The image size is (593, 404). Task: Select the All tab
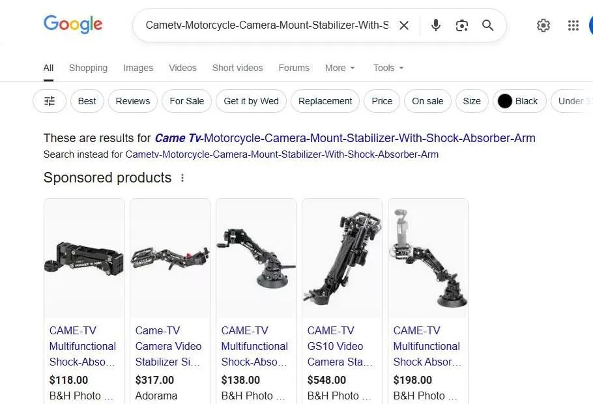click(x=48, y=68)
